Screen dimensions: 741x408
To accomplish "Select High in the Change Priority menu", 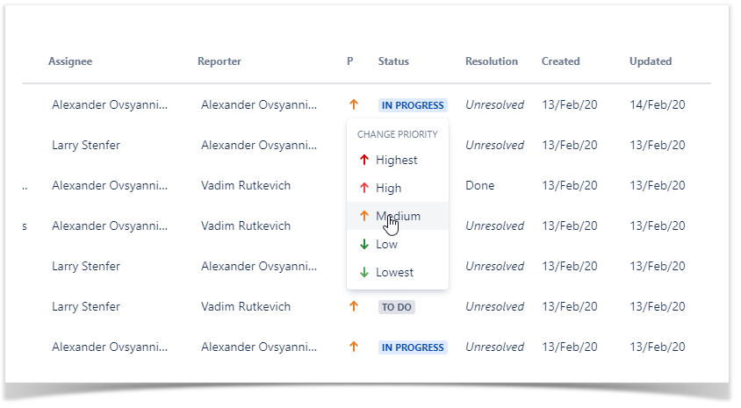I will pos(388,188).
